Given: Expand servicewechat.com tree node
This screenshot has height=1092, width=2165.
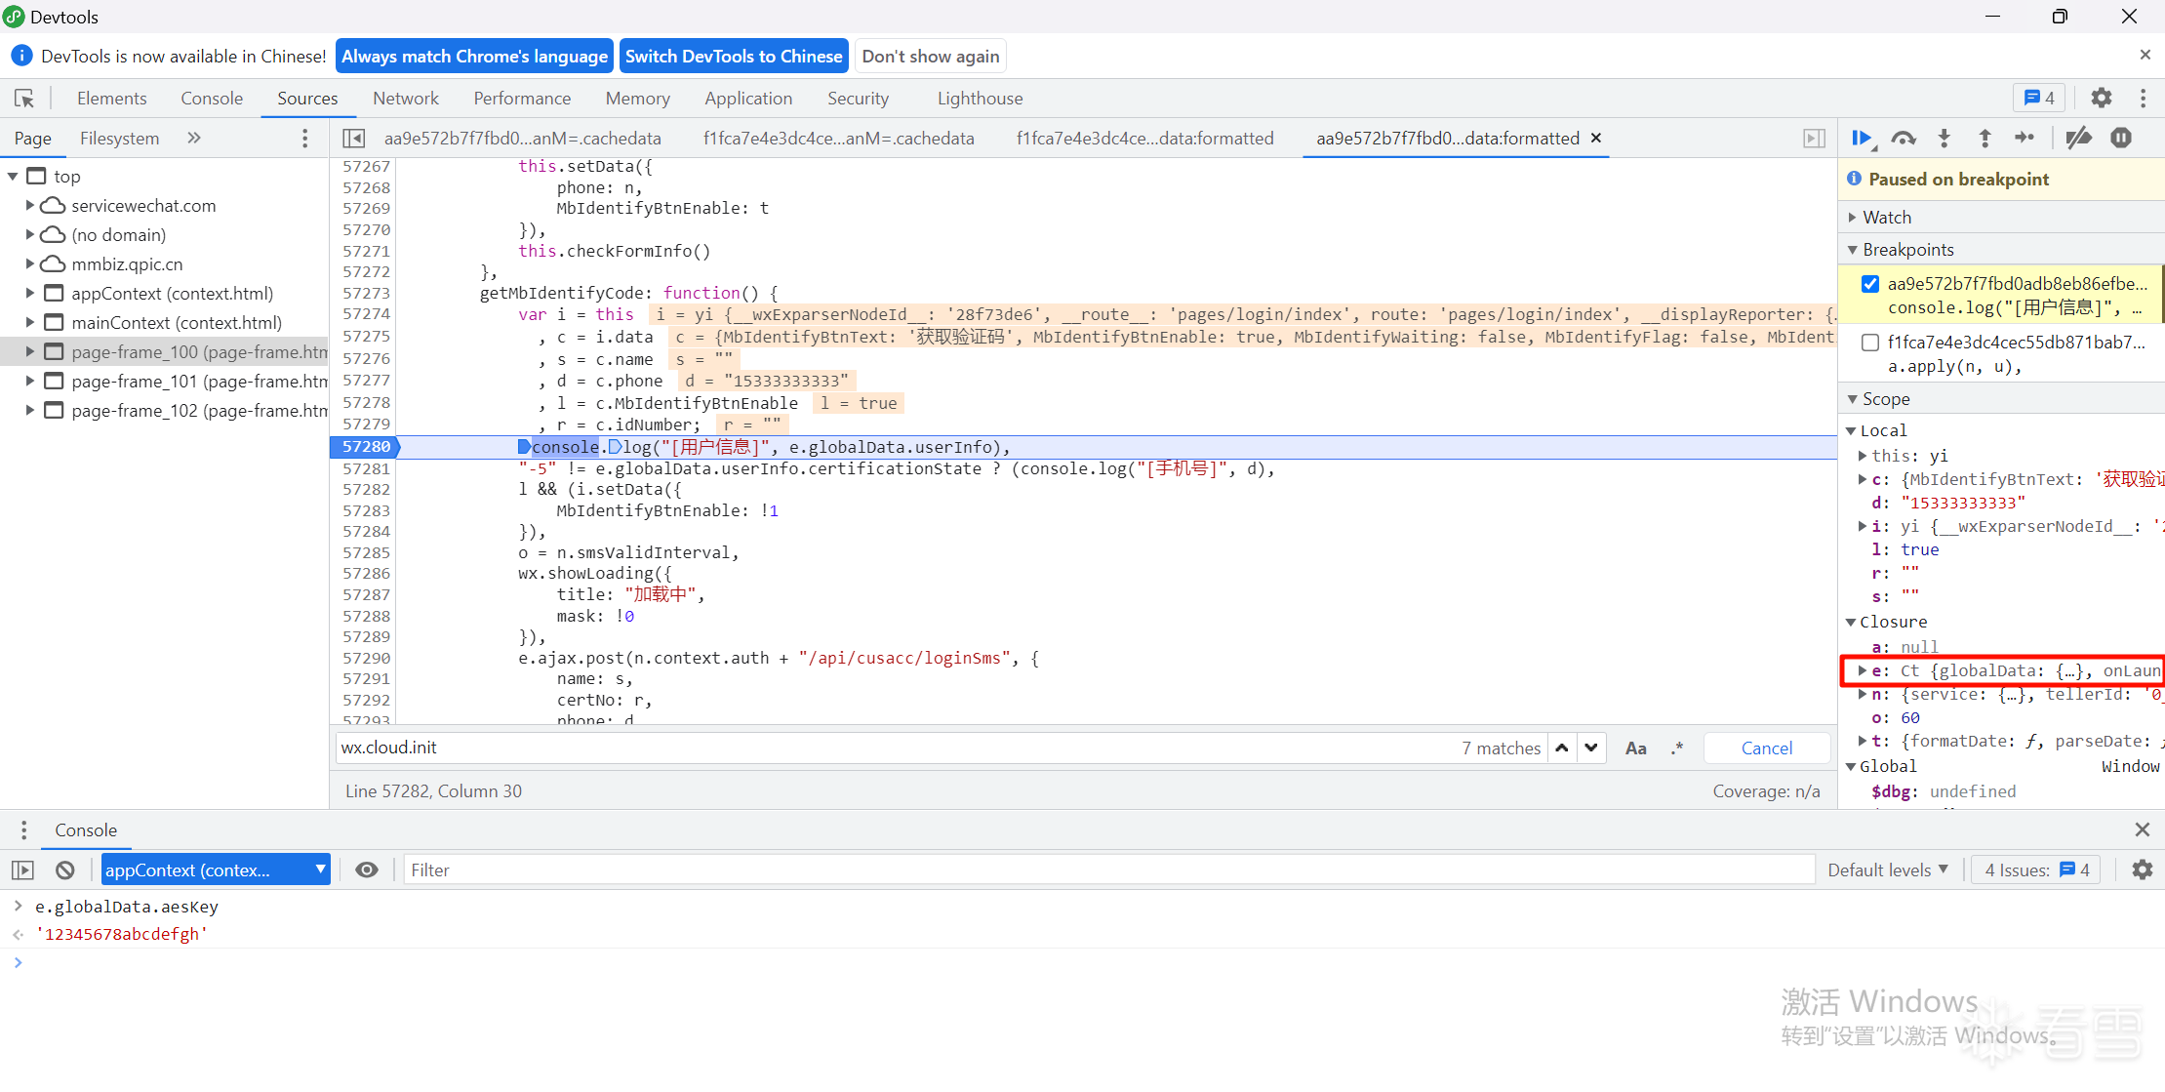Looking at the screenshot, I should tap(30, 206).
